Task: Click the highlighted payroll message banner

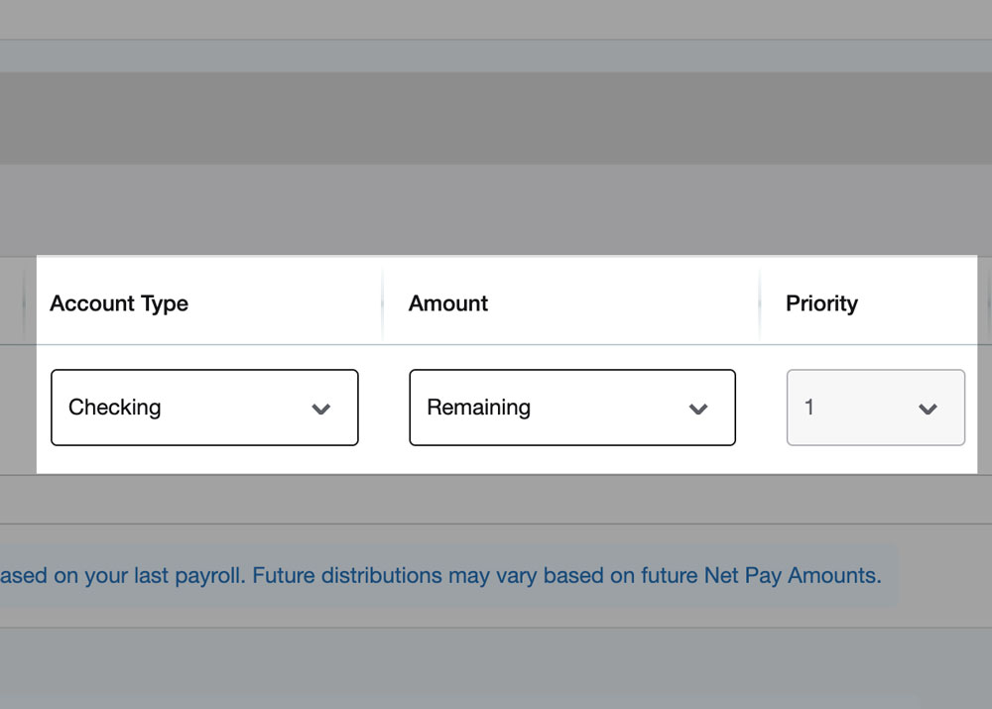Action: 446,574
